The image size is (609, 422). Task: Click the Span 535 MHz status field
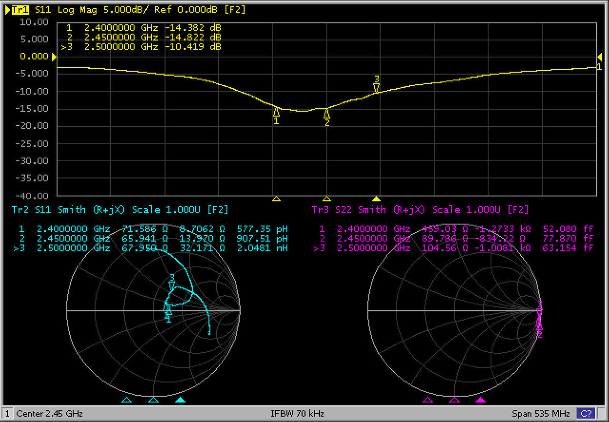(x=540, y=413)
